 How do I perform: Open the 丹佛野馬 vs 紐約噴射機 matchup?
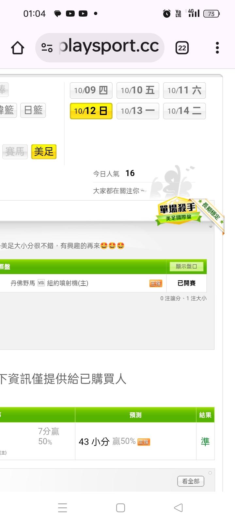[50, 283]
